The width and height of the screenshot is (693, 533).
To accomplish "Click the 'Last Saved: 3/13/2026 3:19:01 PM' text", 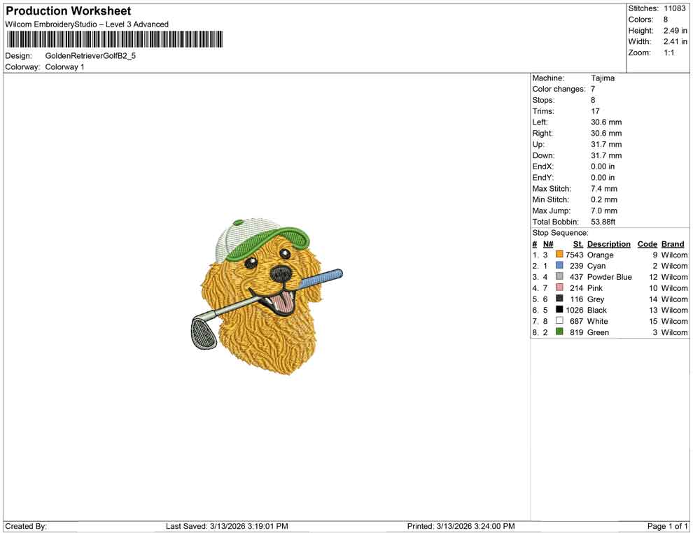I will [227, 526].
